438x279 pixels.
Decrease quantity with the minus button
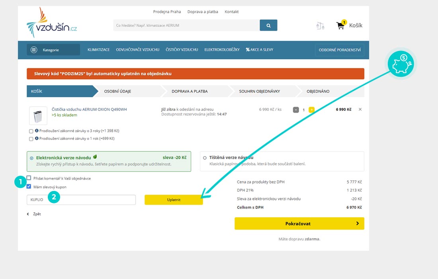coord(296,110)
